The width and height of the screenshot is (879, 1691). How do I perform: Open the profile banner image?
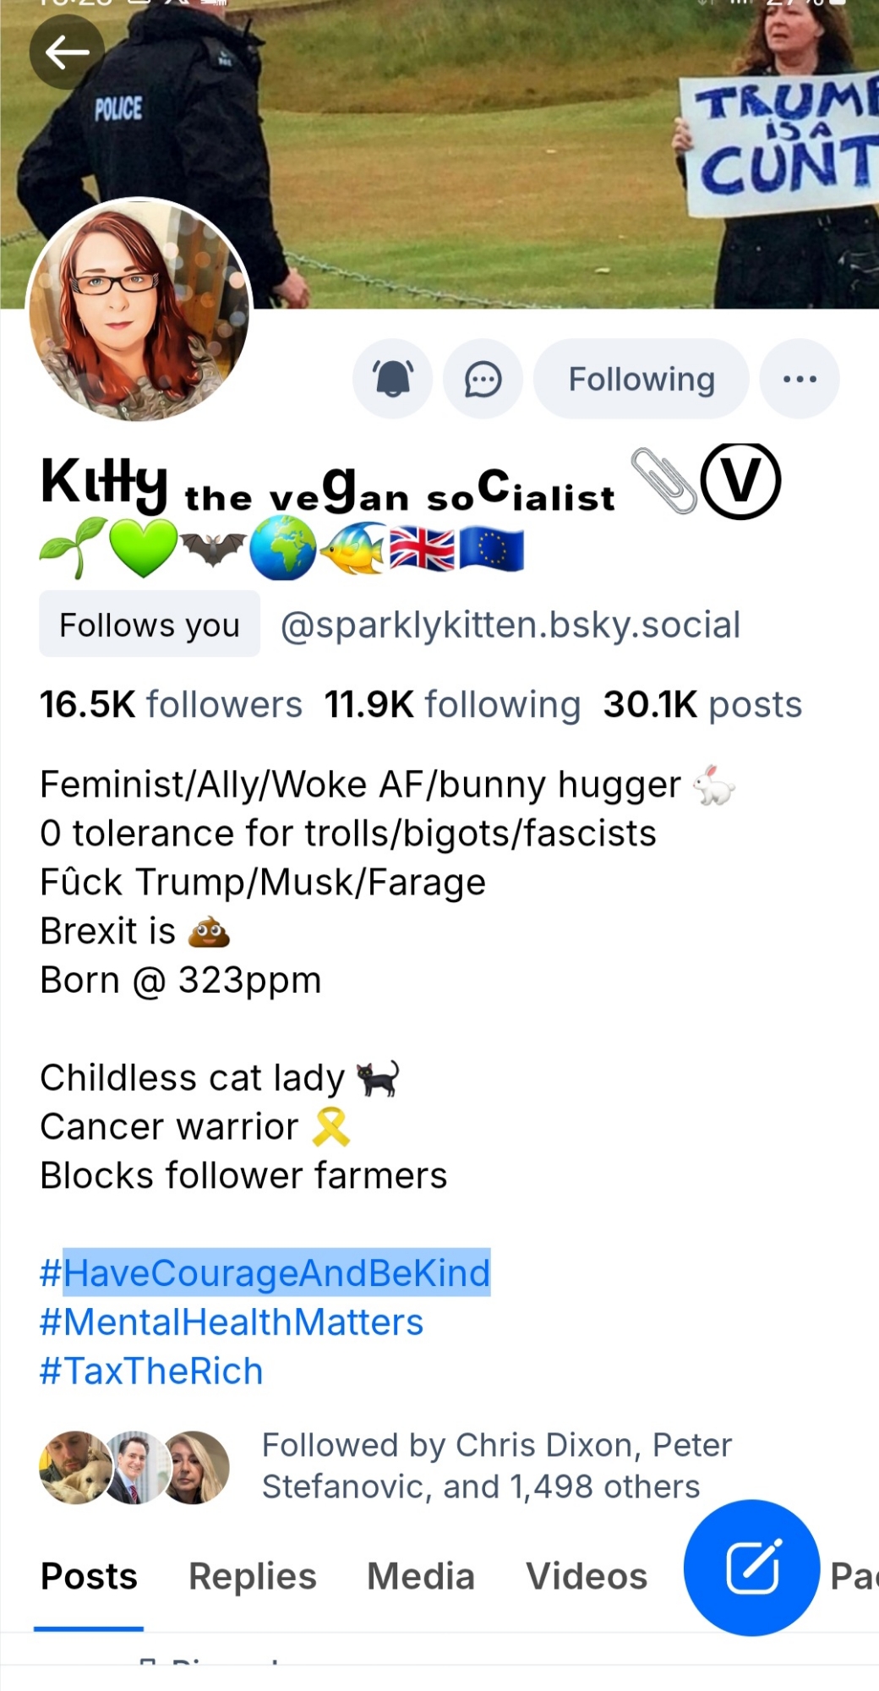coord(473,152)
